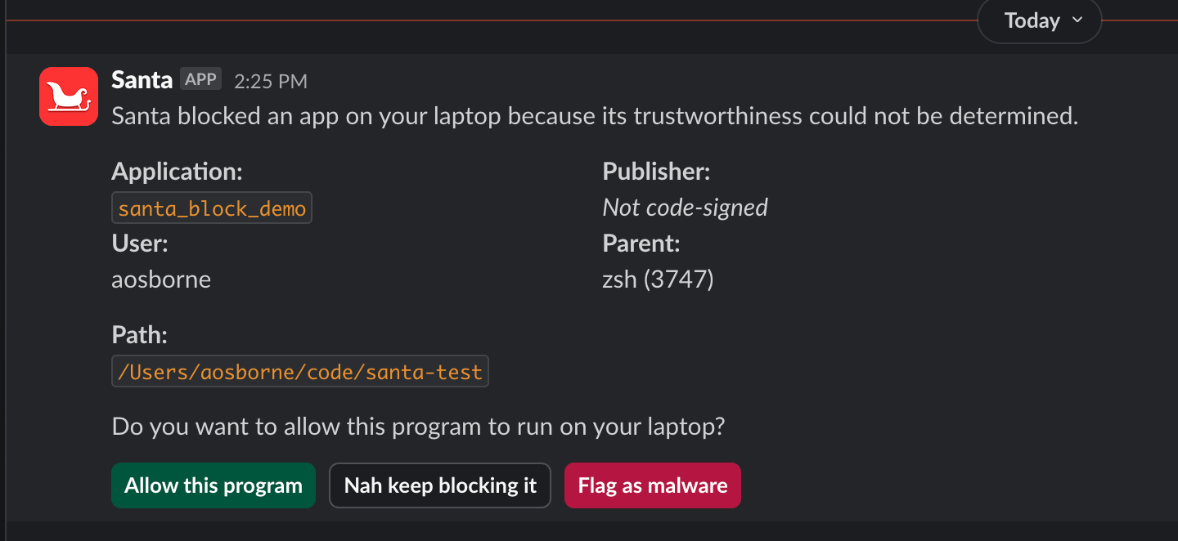
Task: Click the Nah keep blocking it button
Action: [439, 485]
